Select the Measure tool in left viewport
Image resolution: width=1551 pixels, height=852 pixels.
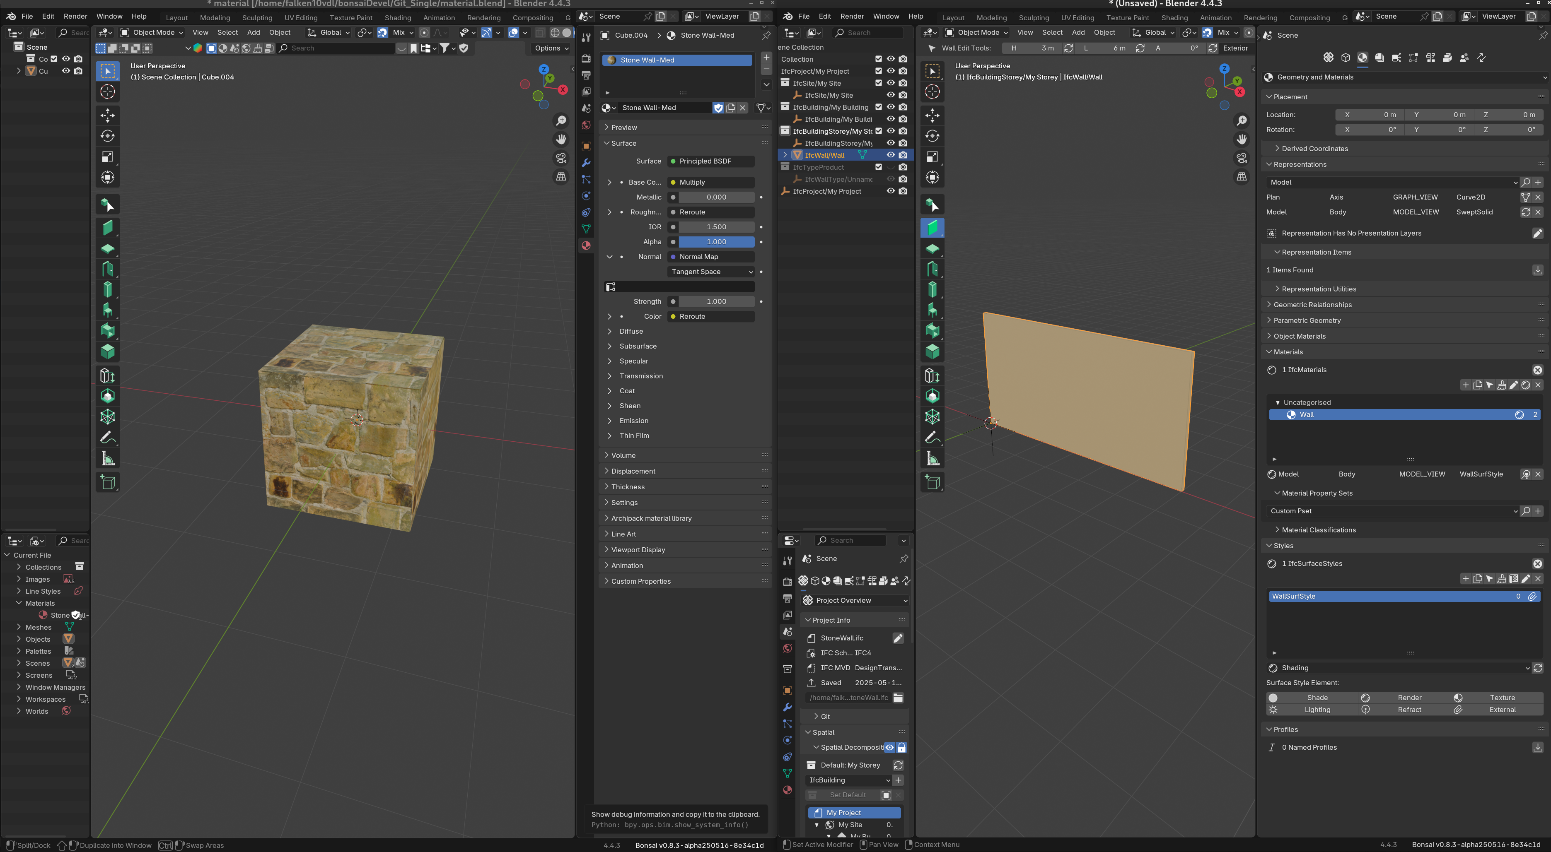pos(108,459)
